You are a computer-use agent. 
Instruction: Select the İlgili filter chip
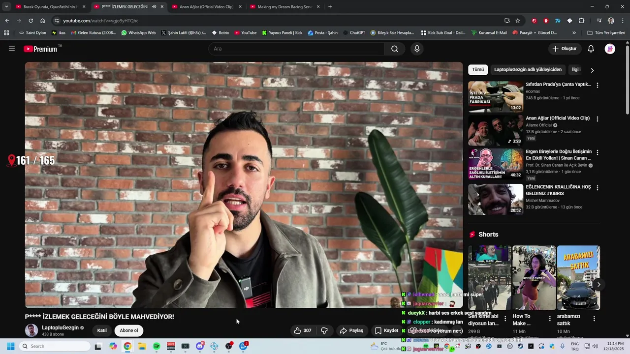pyautogui.click(x=576, y=70)
